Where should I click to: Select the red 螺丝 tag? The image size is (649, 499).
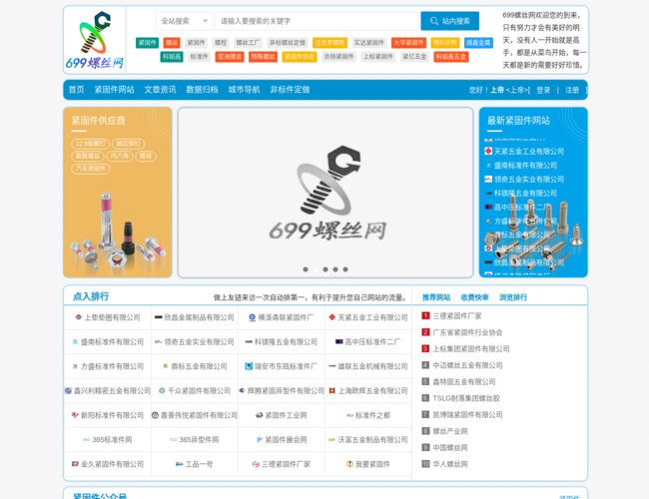point(172,43)
